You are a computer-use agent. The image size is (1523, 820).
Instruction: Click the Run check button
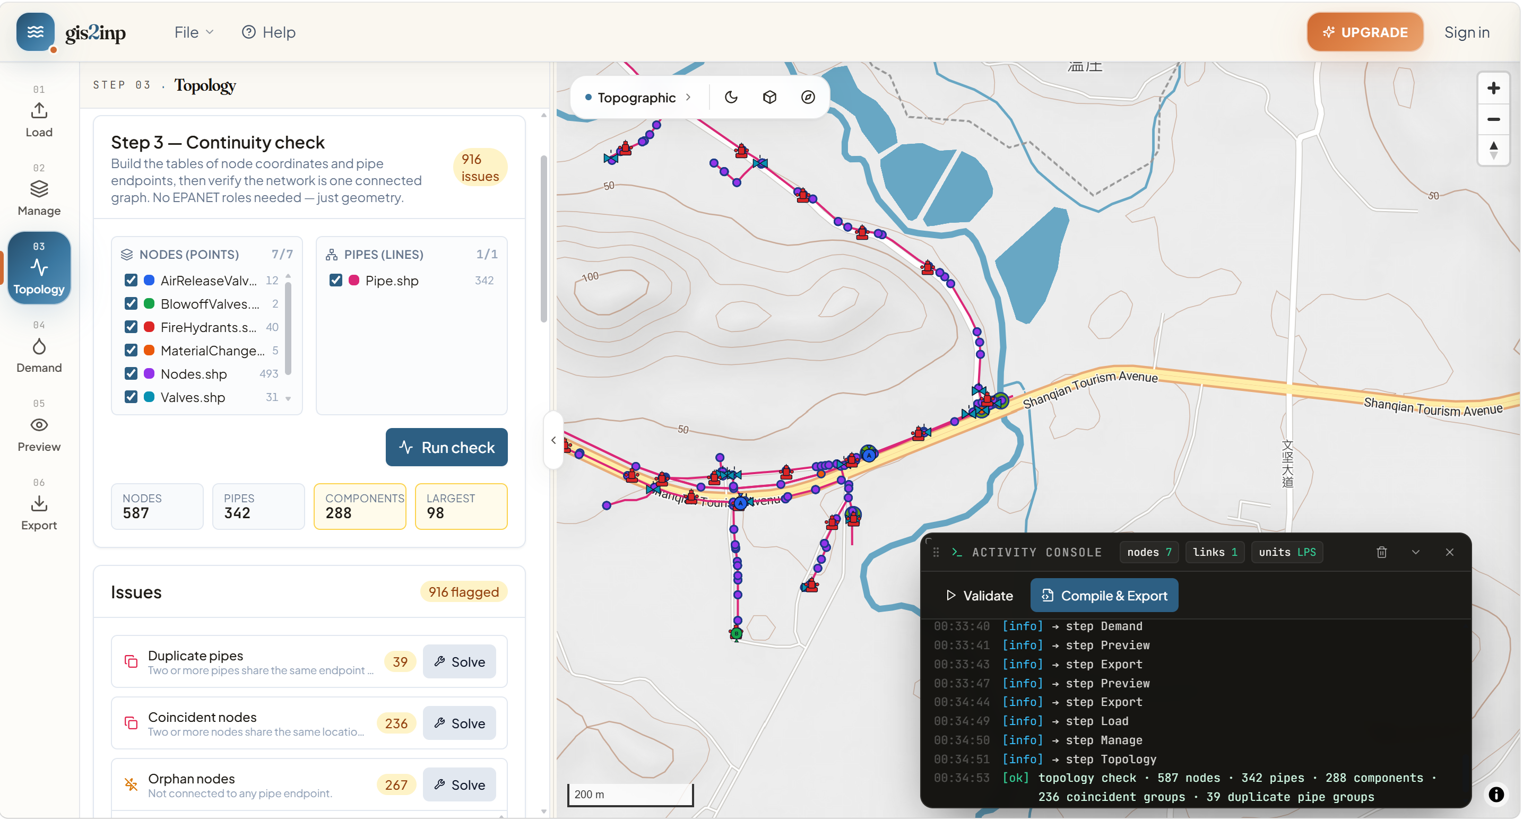point(446,447)
